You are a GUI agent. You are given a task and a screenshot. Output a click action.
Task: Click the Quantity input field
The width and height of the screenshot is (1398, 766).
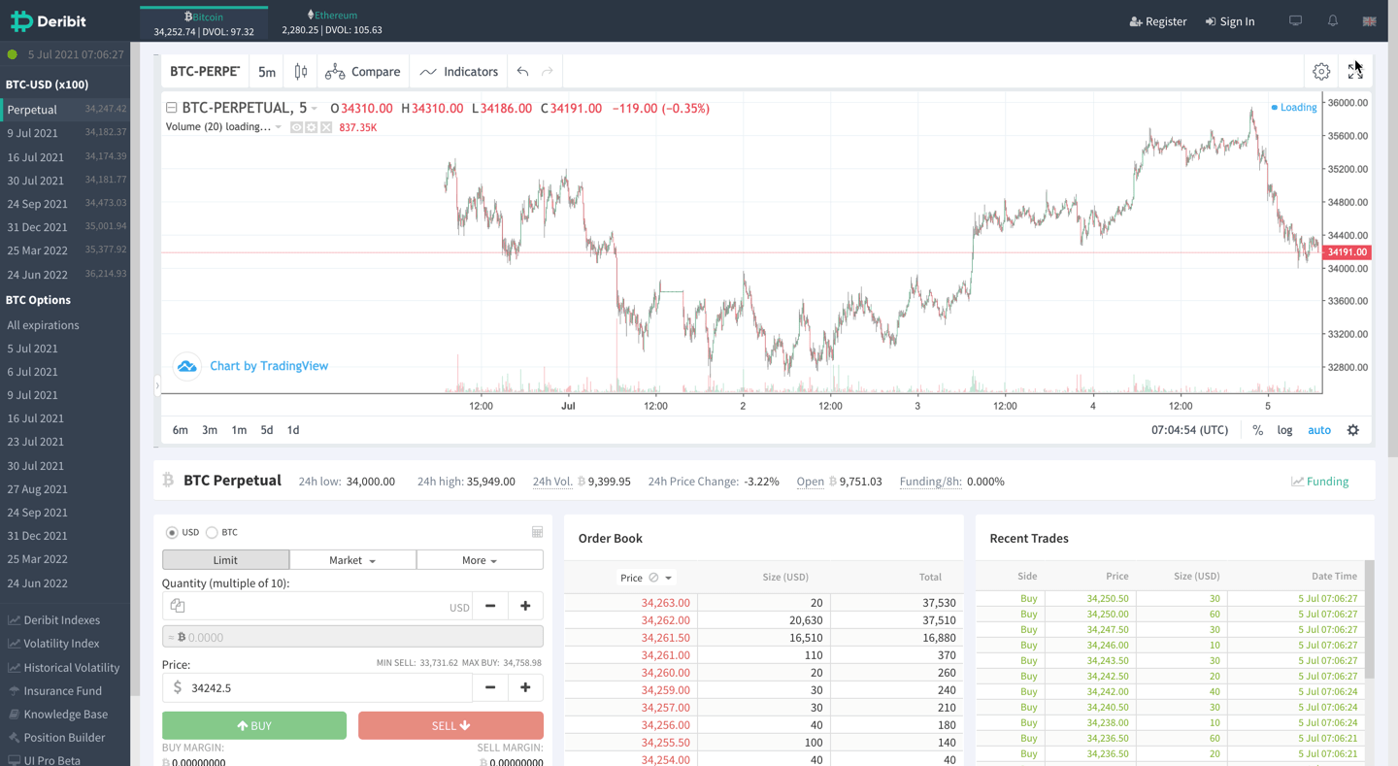pyautogui.click(x=317, y=606)
